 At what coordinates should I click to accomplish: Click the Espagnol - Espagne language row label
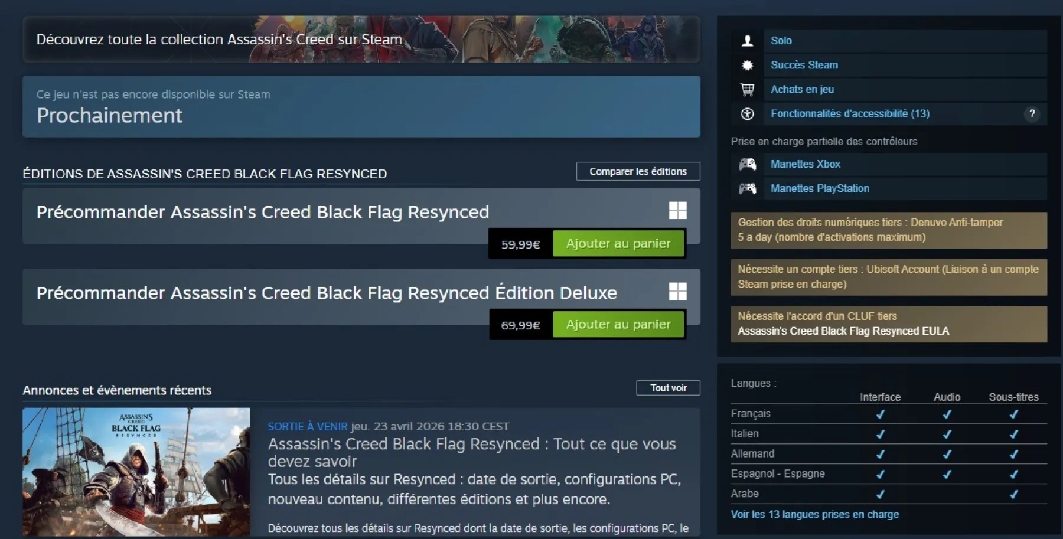pos(778,473)
